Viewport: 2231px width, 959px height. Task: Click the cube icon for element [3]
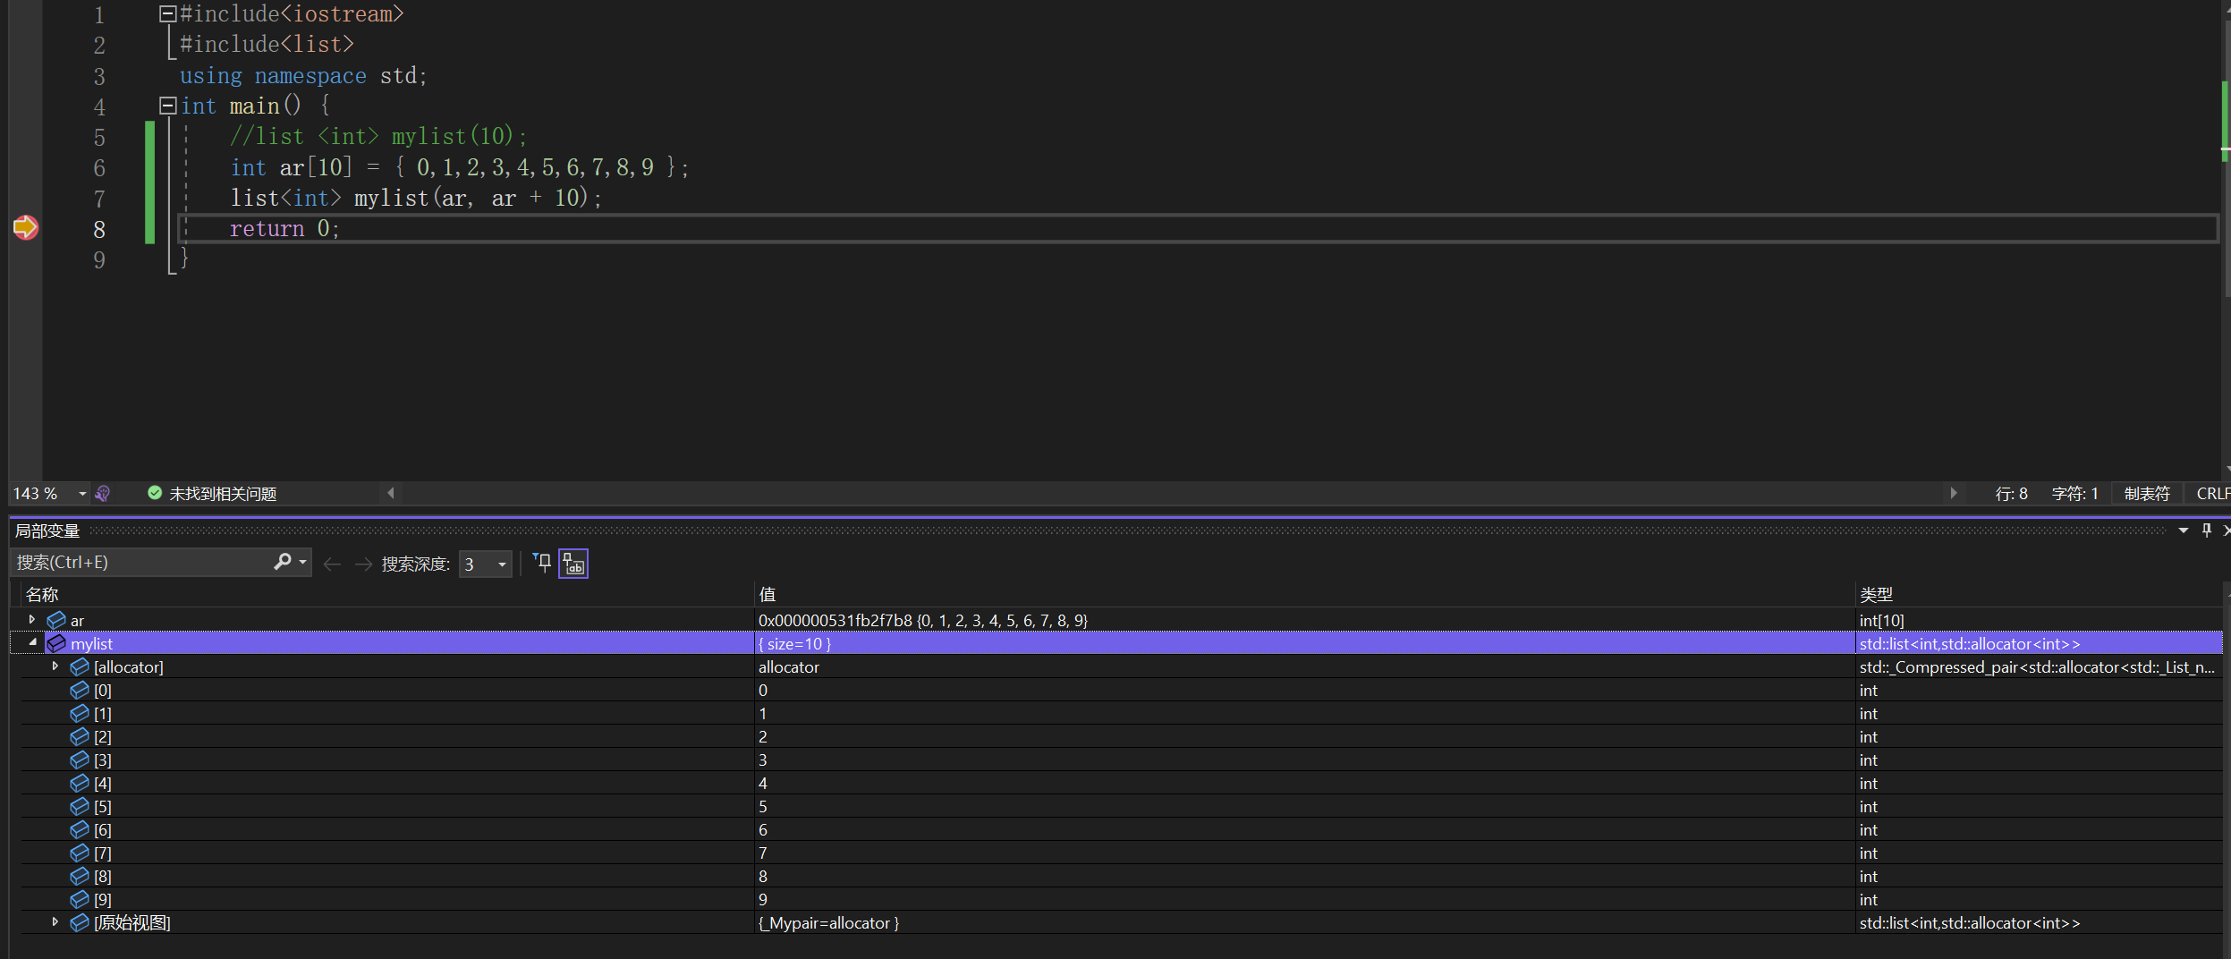(x=80, y=760)
